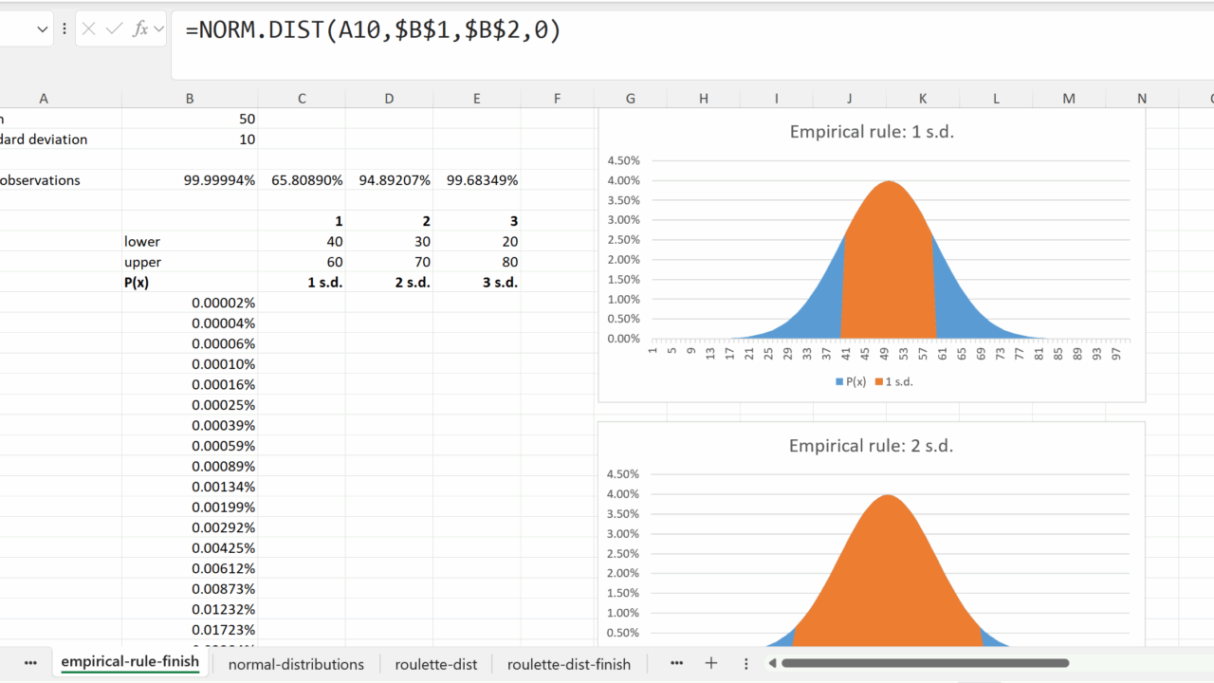The image size is (1214, 683).
Task: Click the vertical dots beside the Name Box
Action: click(x=64, y=29)
